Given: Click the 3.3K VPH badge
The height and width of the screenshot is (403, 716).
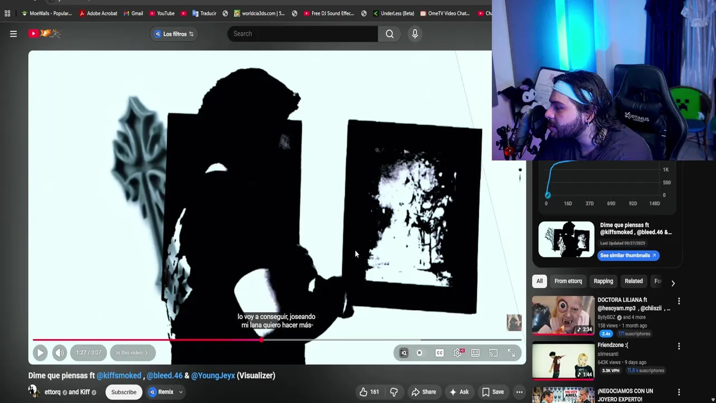Looking at the screenshot, I should (611, 371).
